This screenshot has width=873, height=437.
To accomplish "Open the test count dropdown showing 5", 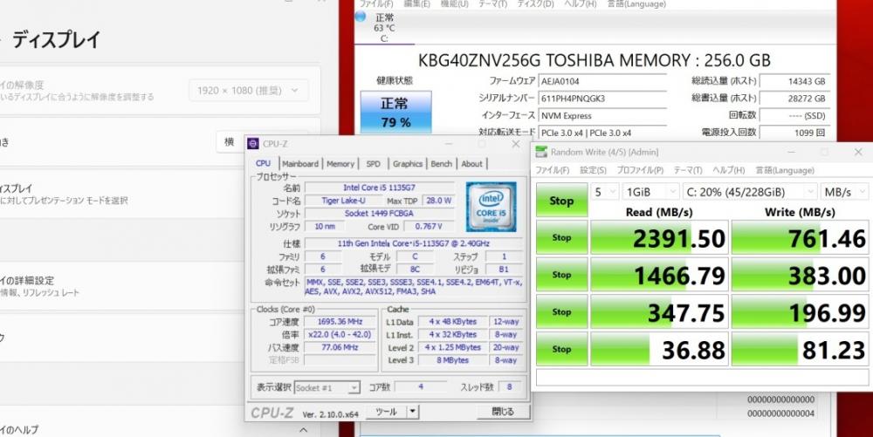I will pyautogui.click(x=604, y=192).
